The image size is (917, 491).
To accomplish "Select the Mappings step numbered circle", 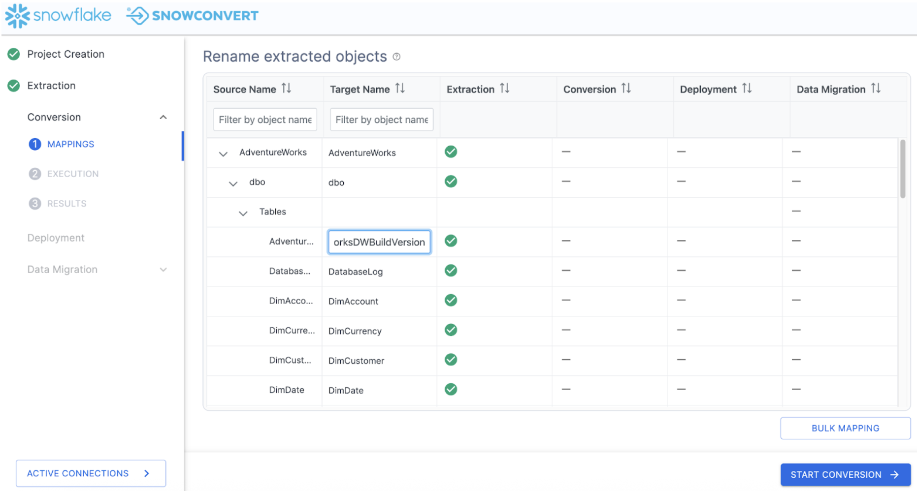I will tap(34, 144).
